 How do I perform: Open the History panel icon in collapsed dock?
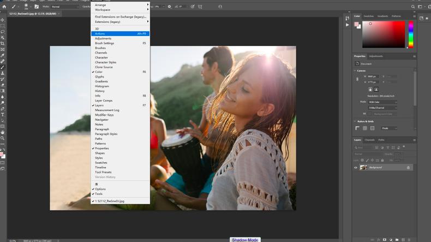tap(348, 18)
